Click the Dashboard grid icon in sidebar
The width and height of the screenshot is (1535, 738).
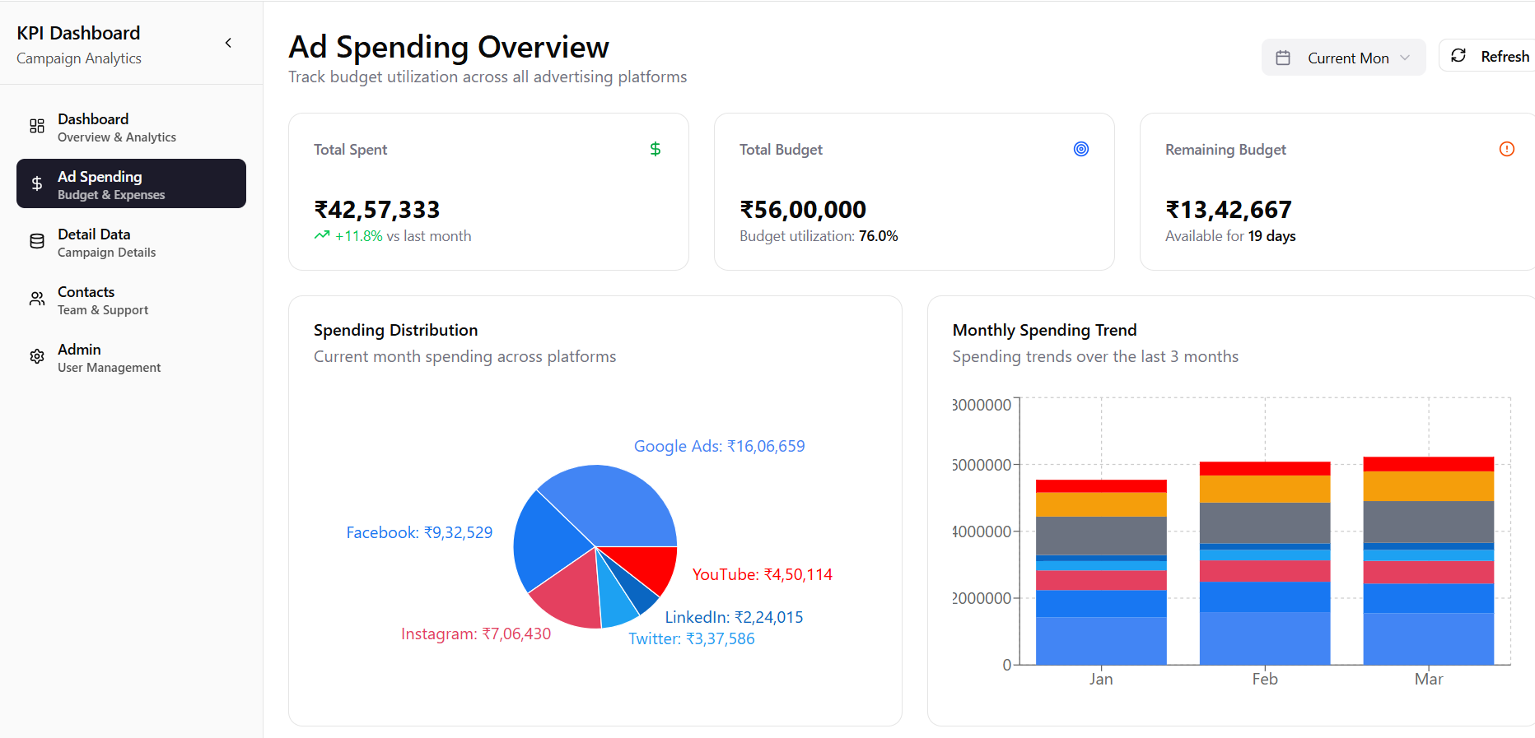click(x=37, y=126)
